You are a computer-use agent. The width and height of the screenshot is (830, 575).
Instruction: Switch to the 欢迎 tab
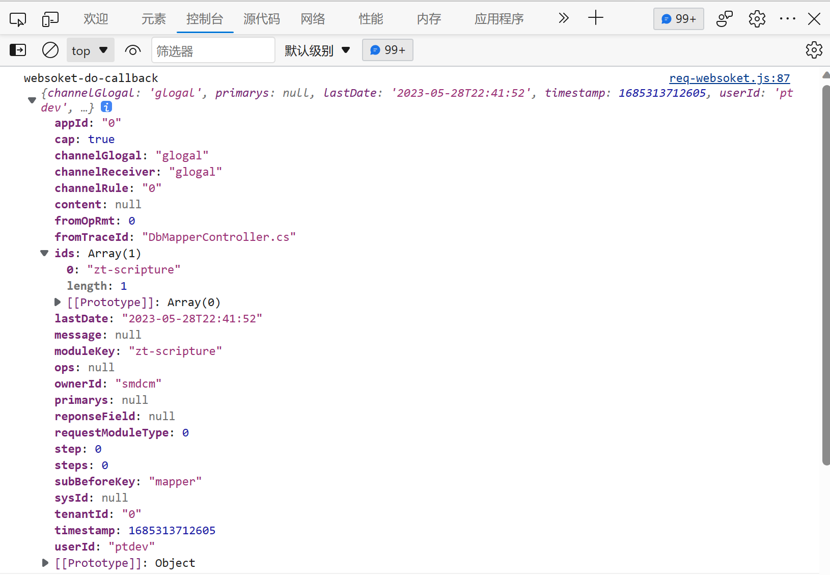coord(96,19)
